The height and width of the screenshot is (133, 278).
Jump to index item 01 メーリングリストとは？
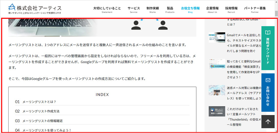tap(102, 102)
